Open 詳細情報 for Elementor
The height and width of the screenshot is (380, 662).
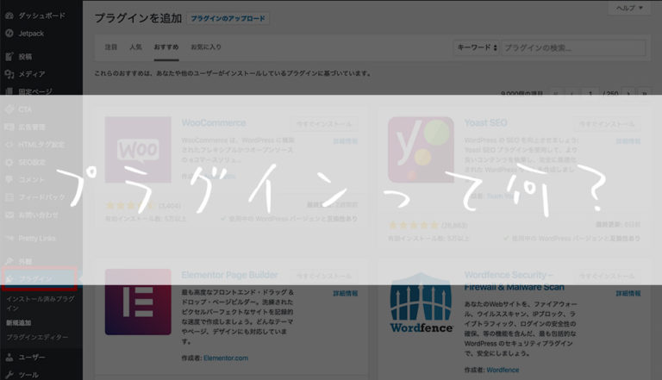tap(346, 294)
